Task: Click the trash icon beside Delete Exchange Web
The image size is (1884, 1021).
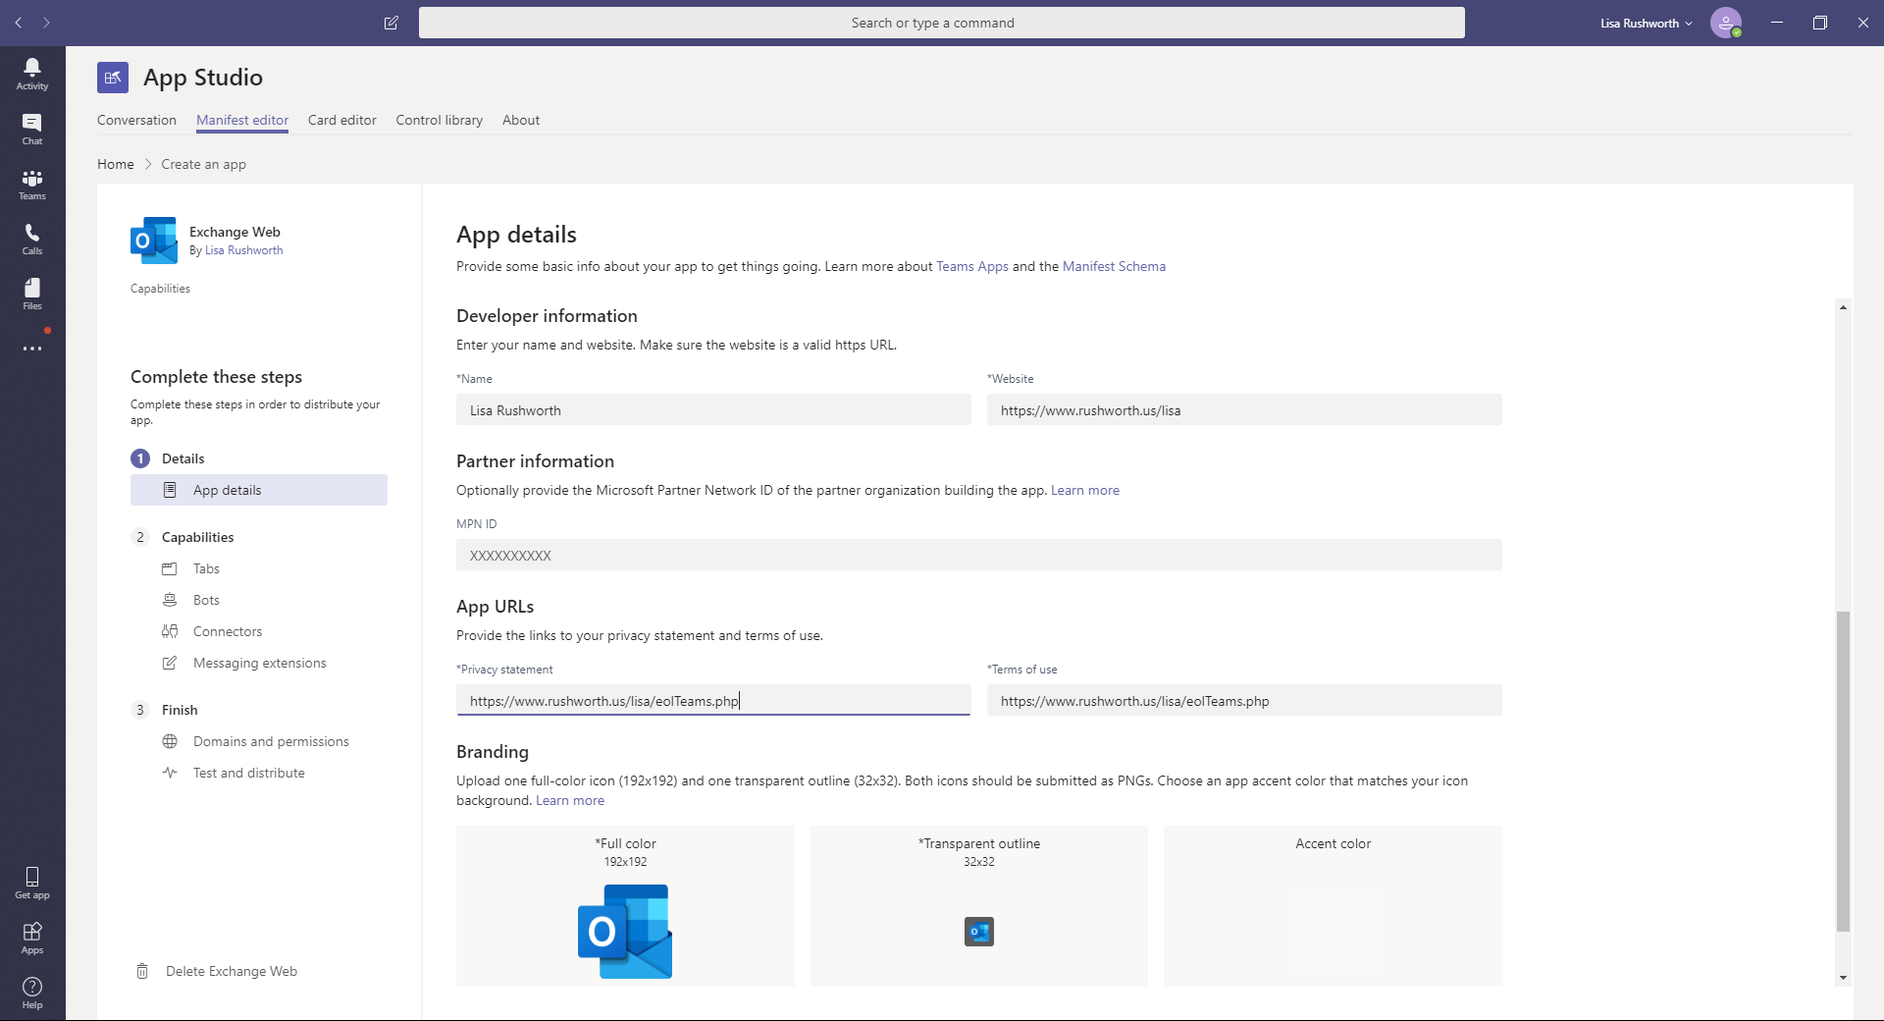Action: tap(142, 971)
